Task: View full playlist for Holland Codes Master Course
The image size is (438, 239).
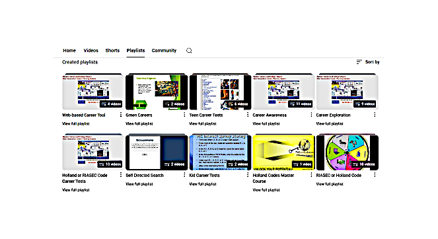Action: click(x=266, y=190)
